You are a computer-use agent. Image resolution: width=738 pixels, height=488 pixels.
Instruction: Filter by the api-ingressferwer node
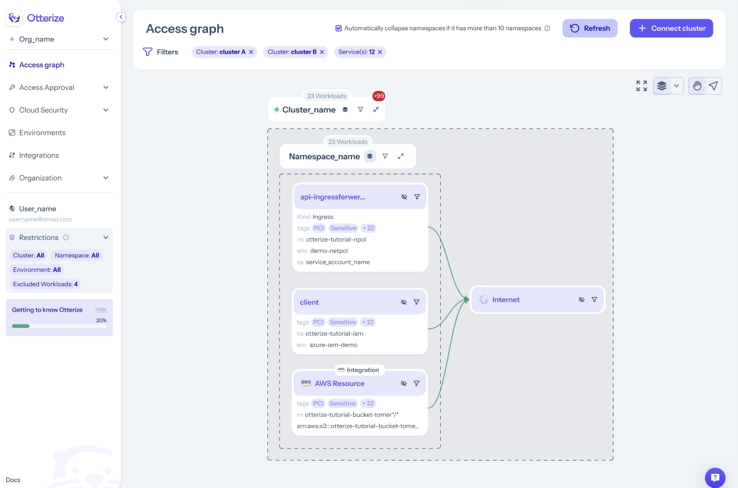(417, 197)
